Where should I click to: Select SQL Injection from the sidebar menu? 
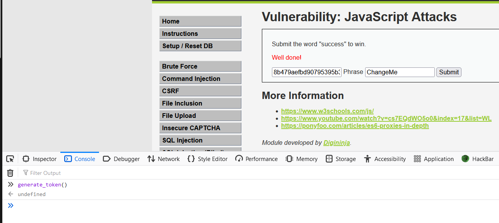[x=200, y=140]
